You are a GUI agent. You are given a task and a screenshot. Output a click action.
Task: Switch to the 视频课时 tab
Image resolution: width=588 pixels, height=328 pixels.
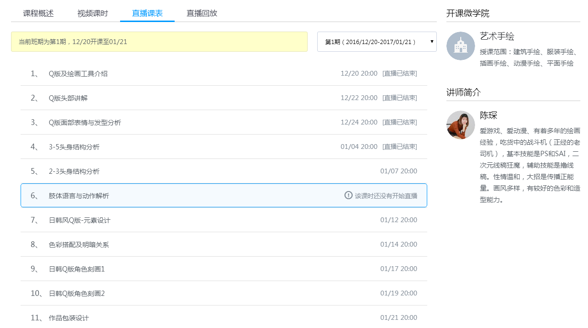coord(92,13)
